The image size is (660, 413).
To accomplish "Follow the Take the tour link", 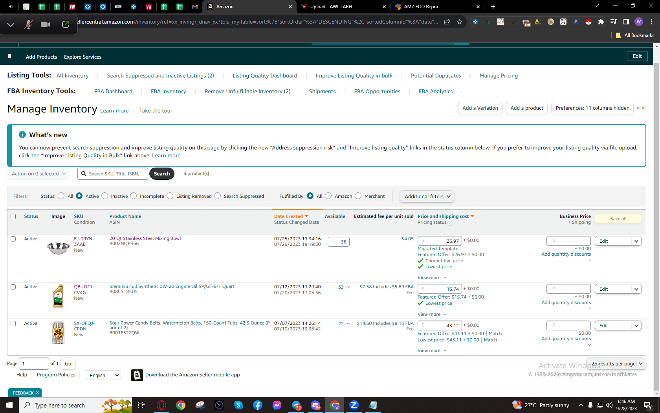I will (x=156, y=111).
